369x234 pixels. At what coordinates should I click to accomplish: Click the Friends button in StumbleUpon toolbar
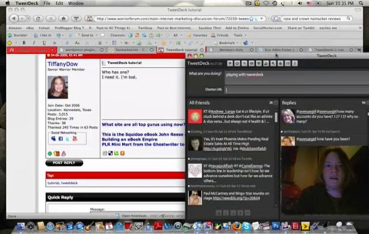click(220, 35)
